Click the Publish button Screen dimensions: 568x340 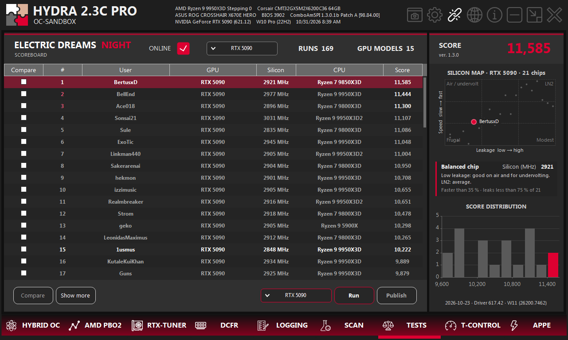pyautogui.click(x=396, y=295)
